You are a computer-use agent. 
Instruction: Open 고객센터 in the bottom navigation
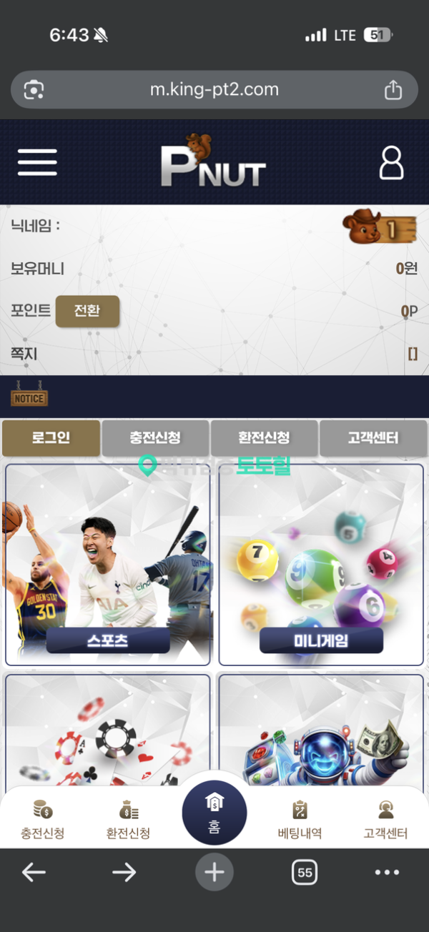(x=385, y=819)
